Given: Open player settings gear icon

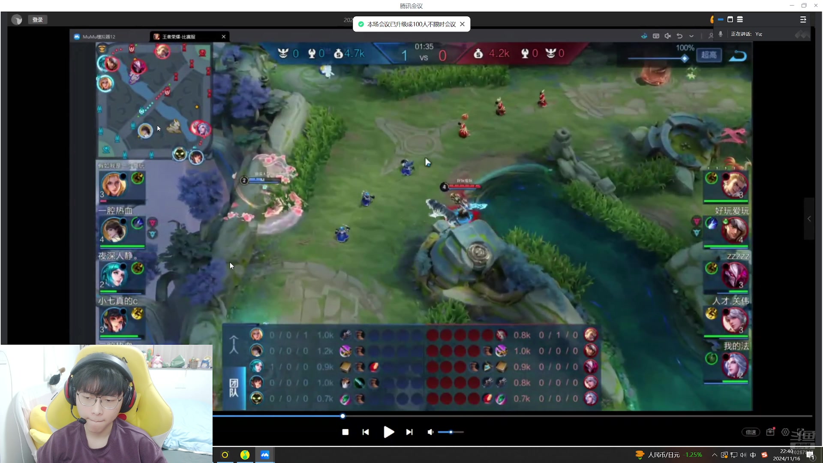Looking at the screenshot, I should tap(785, 432).
